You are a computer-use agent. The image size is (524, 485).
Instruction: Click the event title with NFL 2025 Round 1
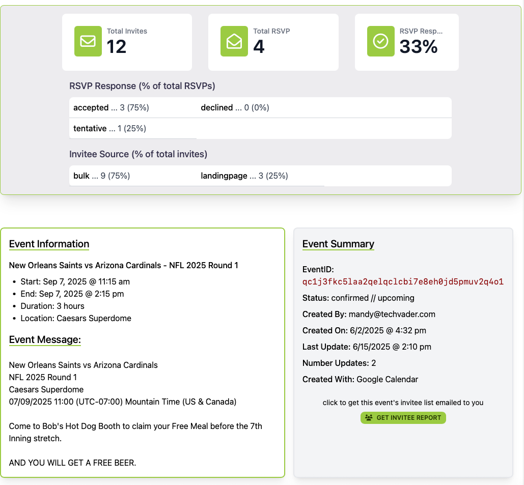point(124,265)
